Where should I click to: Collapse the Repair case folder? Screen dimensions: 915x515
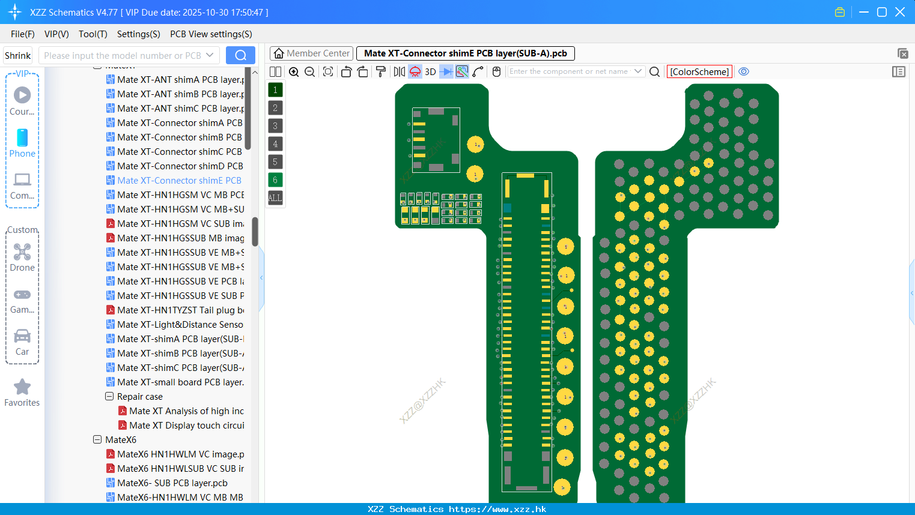coord(109,396)
